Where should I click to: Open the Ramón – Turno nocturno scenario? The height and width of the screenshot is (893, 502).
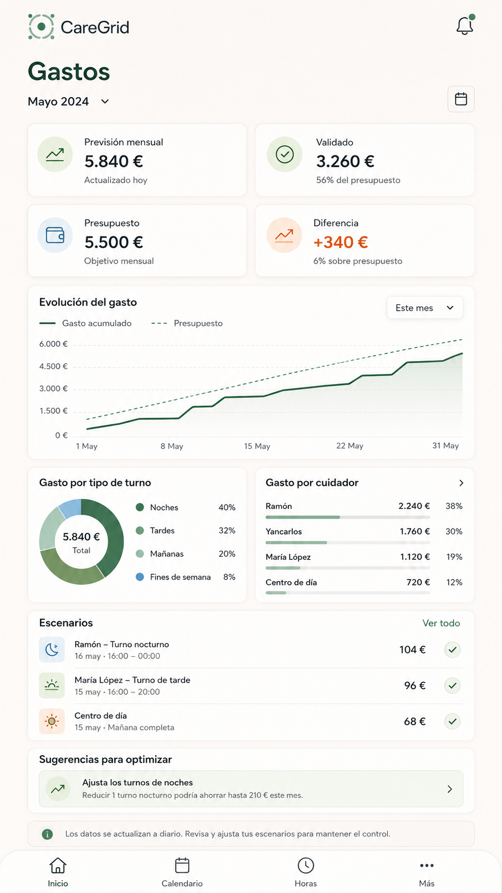(122, 644)
